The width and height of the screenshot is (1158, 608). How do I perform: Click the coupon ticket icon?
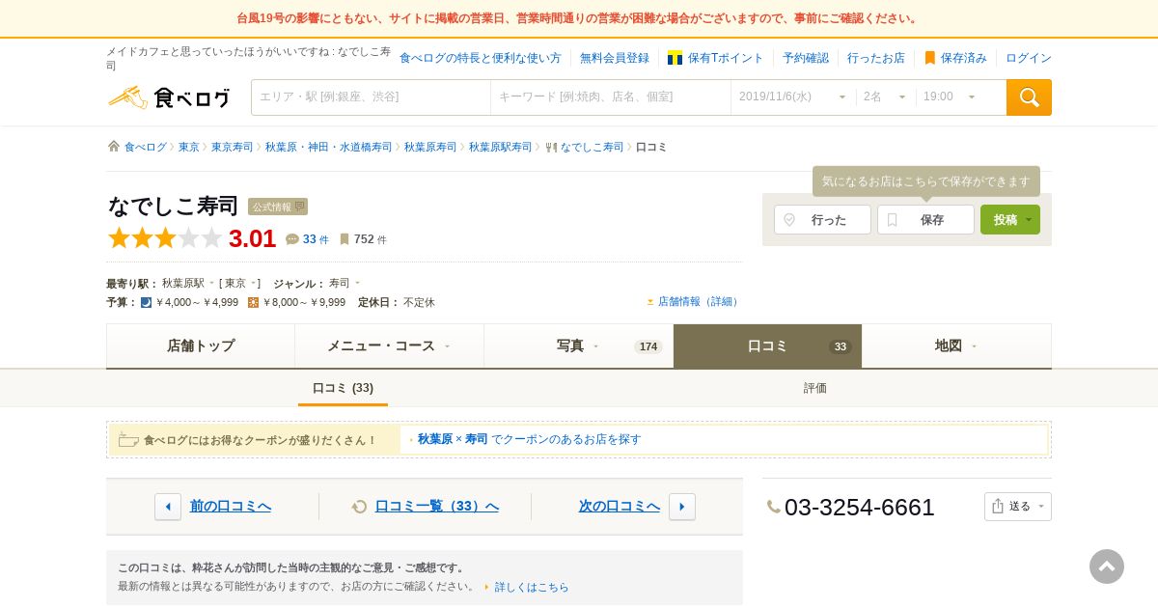point(128,440)
